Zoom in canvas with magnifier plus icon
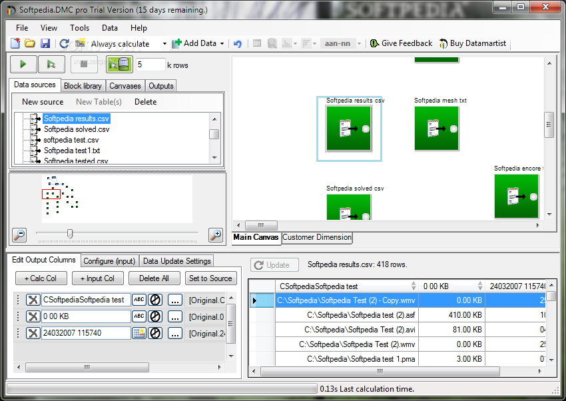The width and height of the screenshot is (566, 401). [x=216, y=235]
